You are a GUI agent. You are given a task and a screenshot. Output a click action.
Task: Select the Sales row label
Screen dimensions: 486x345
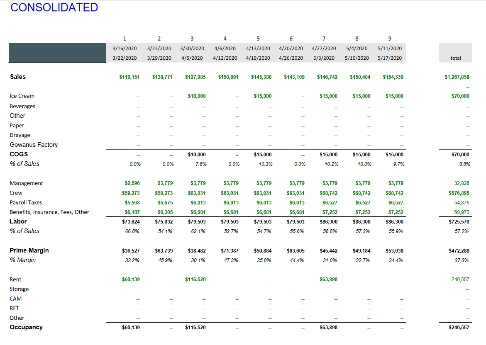point(18,77)
